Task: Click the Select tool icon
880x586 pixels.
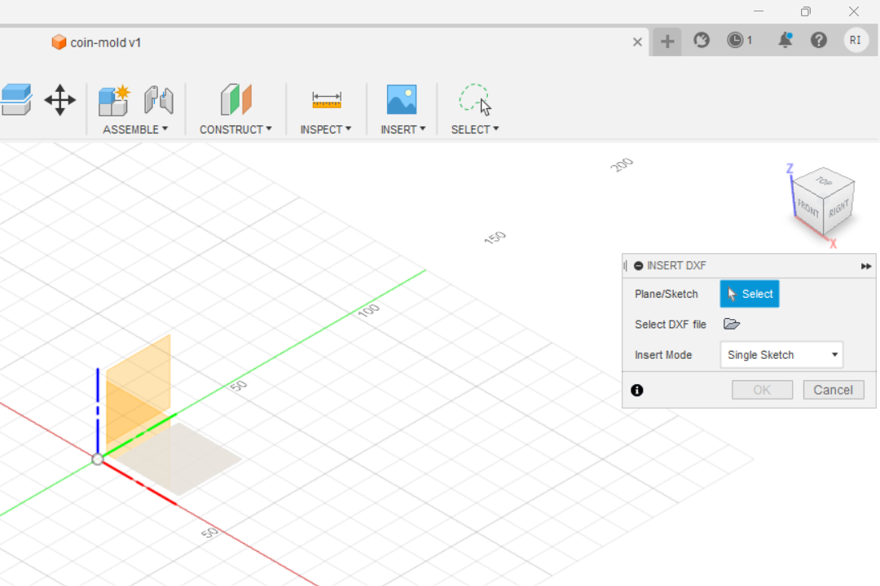Action: pyautogui.click(x=475, y=100)
